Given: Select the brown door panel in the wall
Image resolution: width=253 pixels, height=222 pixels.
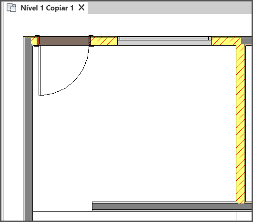Looking at the screenshot, I should point(64,41).
